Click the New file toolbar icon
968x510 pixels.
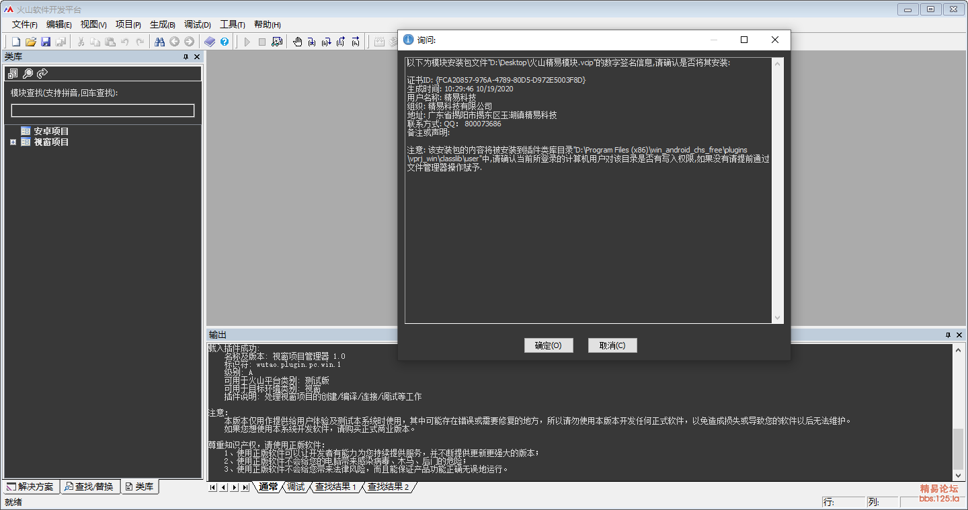click(x=16, y=42)
